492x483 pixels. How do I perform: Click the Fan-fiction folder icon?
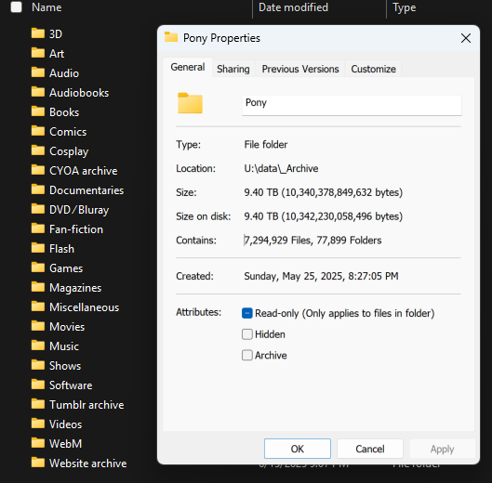pyautogui.click(x=38, y=228)
